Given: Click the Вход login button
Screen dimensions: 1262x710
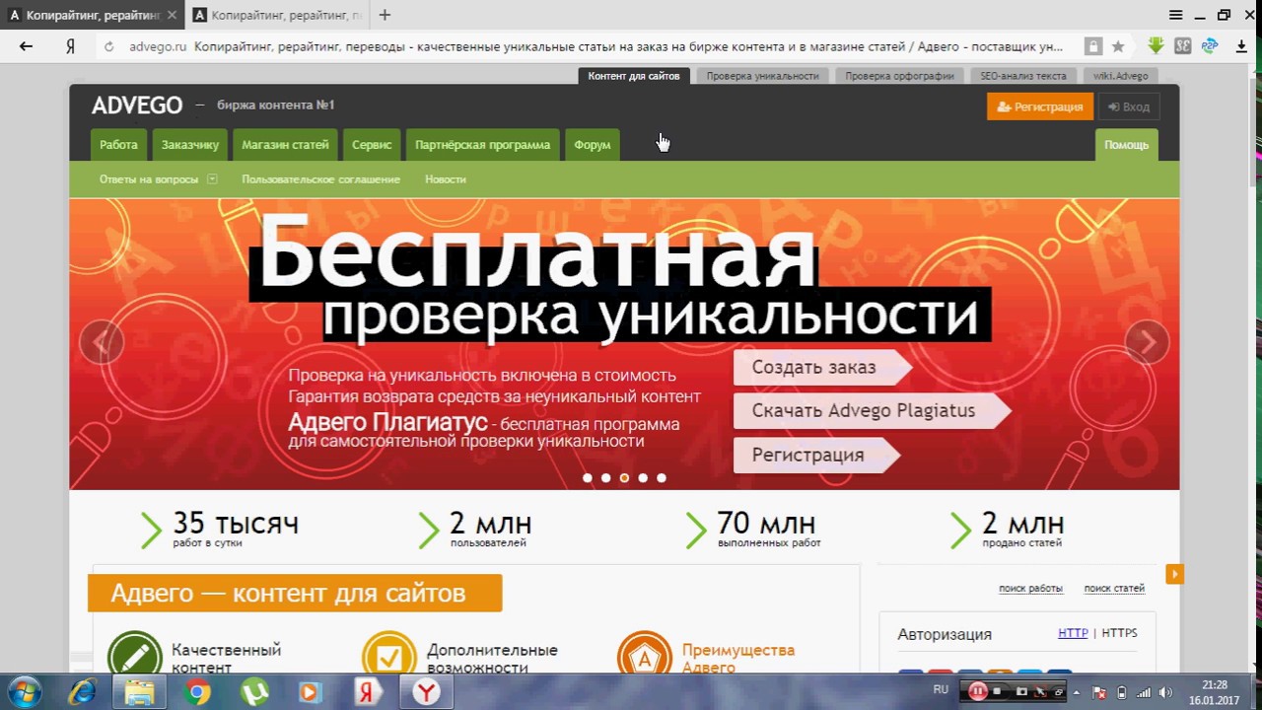Looking at the screenshot, I should click(x=1128, y=106).
